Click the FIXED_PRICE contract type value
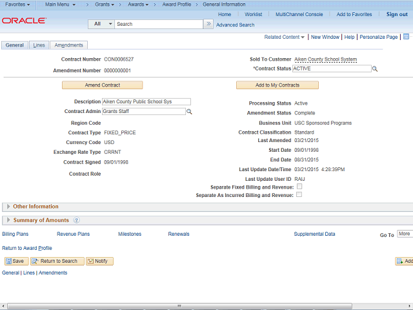The width and height of the screenshot is (413, 310). coord(120,132)
